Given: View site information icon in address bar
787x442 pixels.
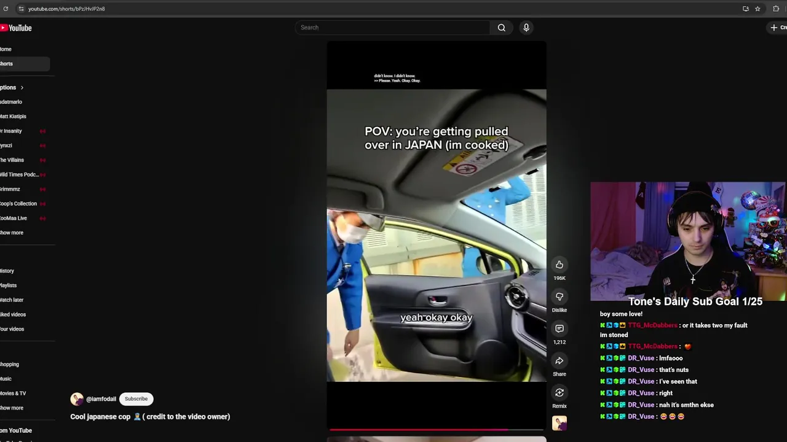Looking at the screenshot, I should coord(21,9).
